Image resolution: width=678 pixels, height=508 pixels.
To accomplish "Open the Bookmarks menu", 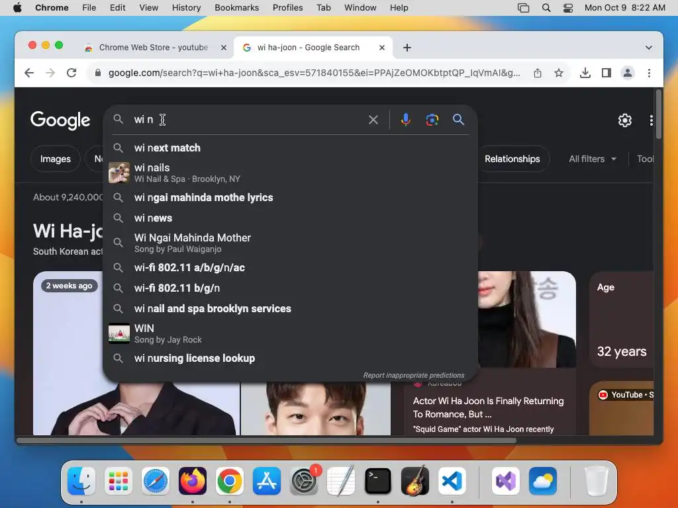I will pos(236,7).
